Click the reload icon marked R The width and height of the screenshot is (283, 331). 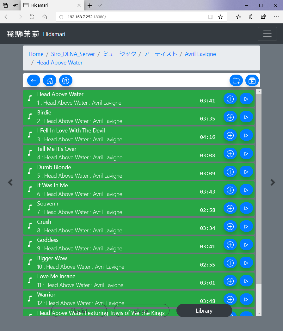66,80
